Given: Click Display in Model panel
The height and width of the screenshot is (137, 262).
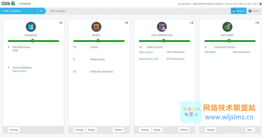Looking at the screenshot, I should coord(91,130).
